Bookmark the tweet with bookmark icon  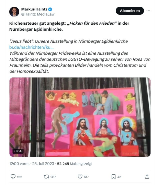113,176
